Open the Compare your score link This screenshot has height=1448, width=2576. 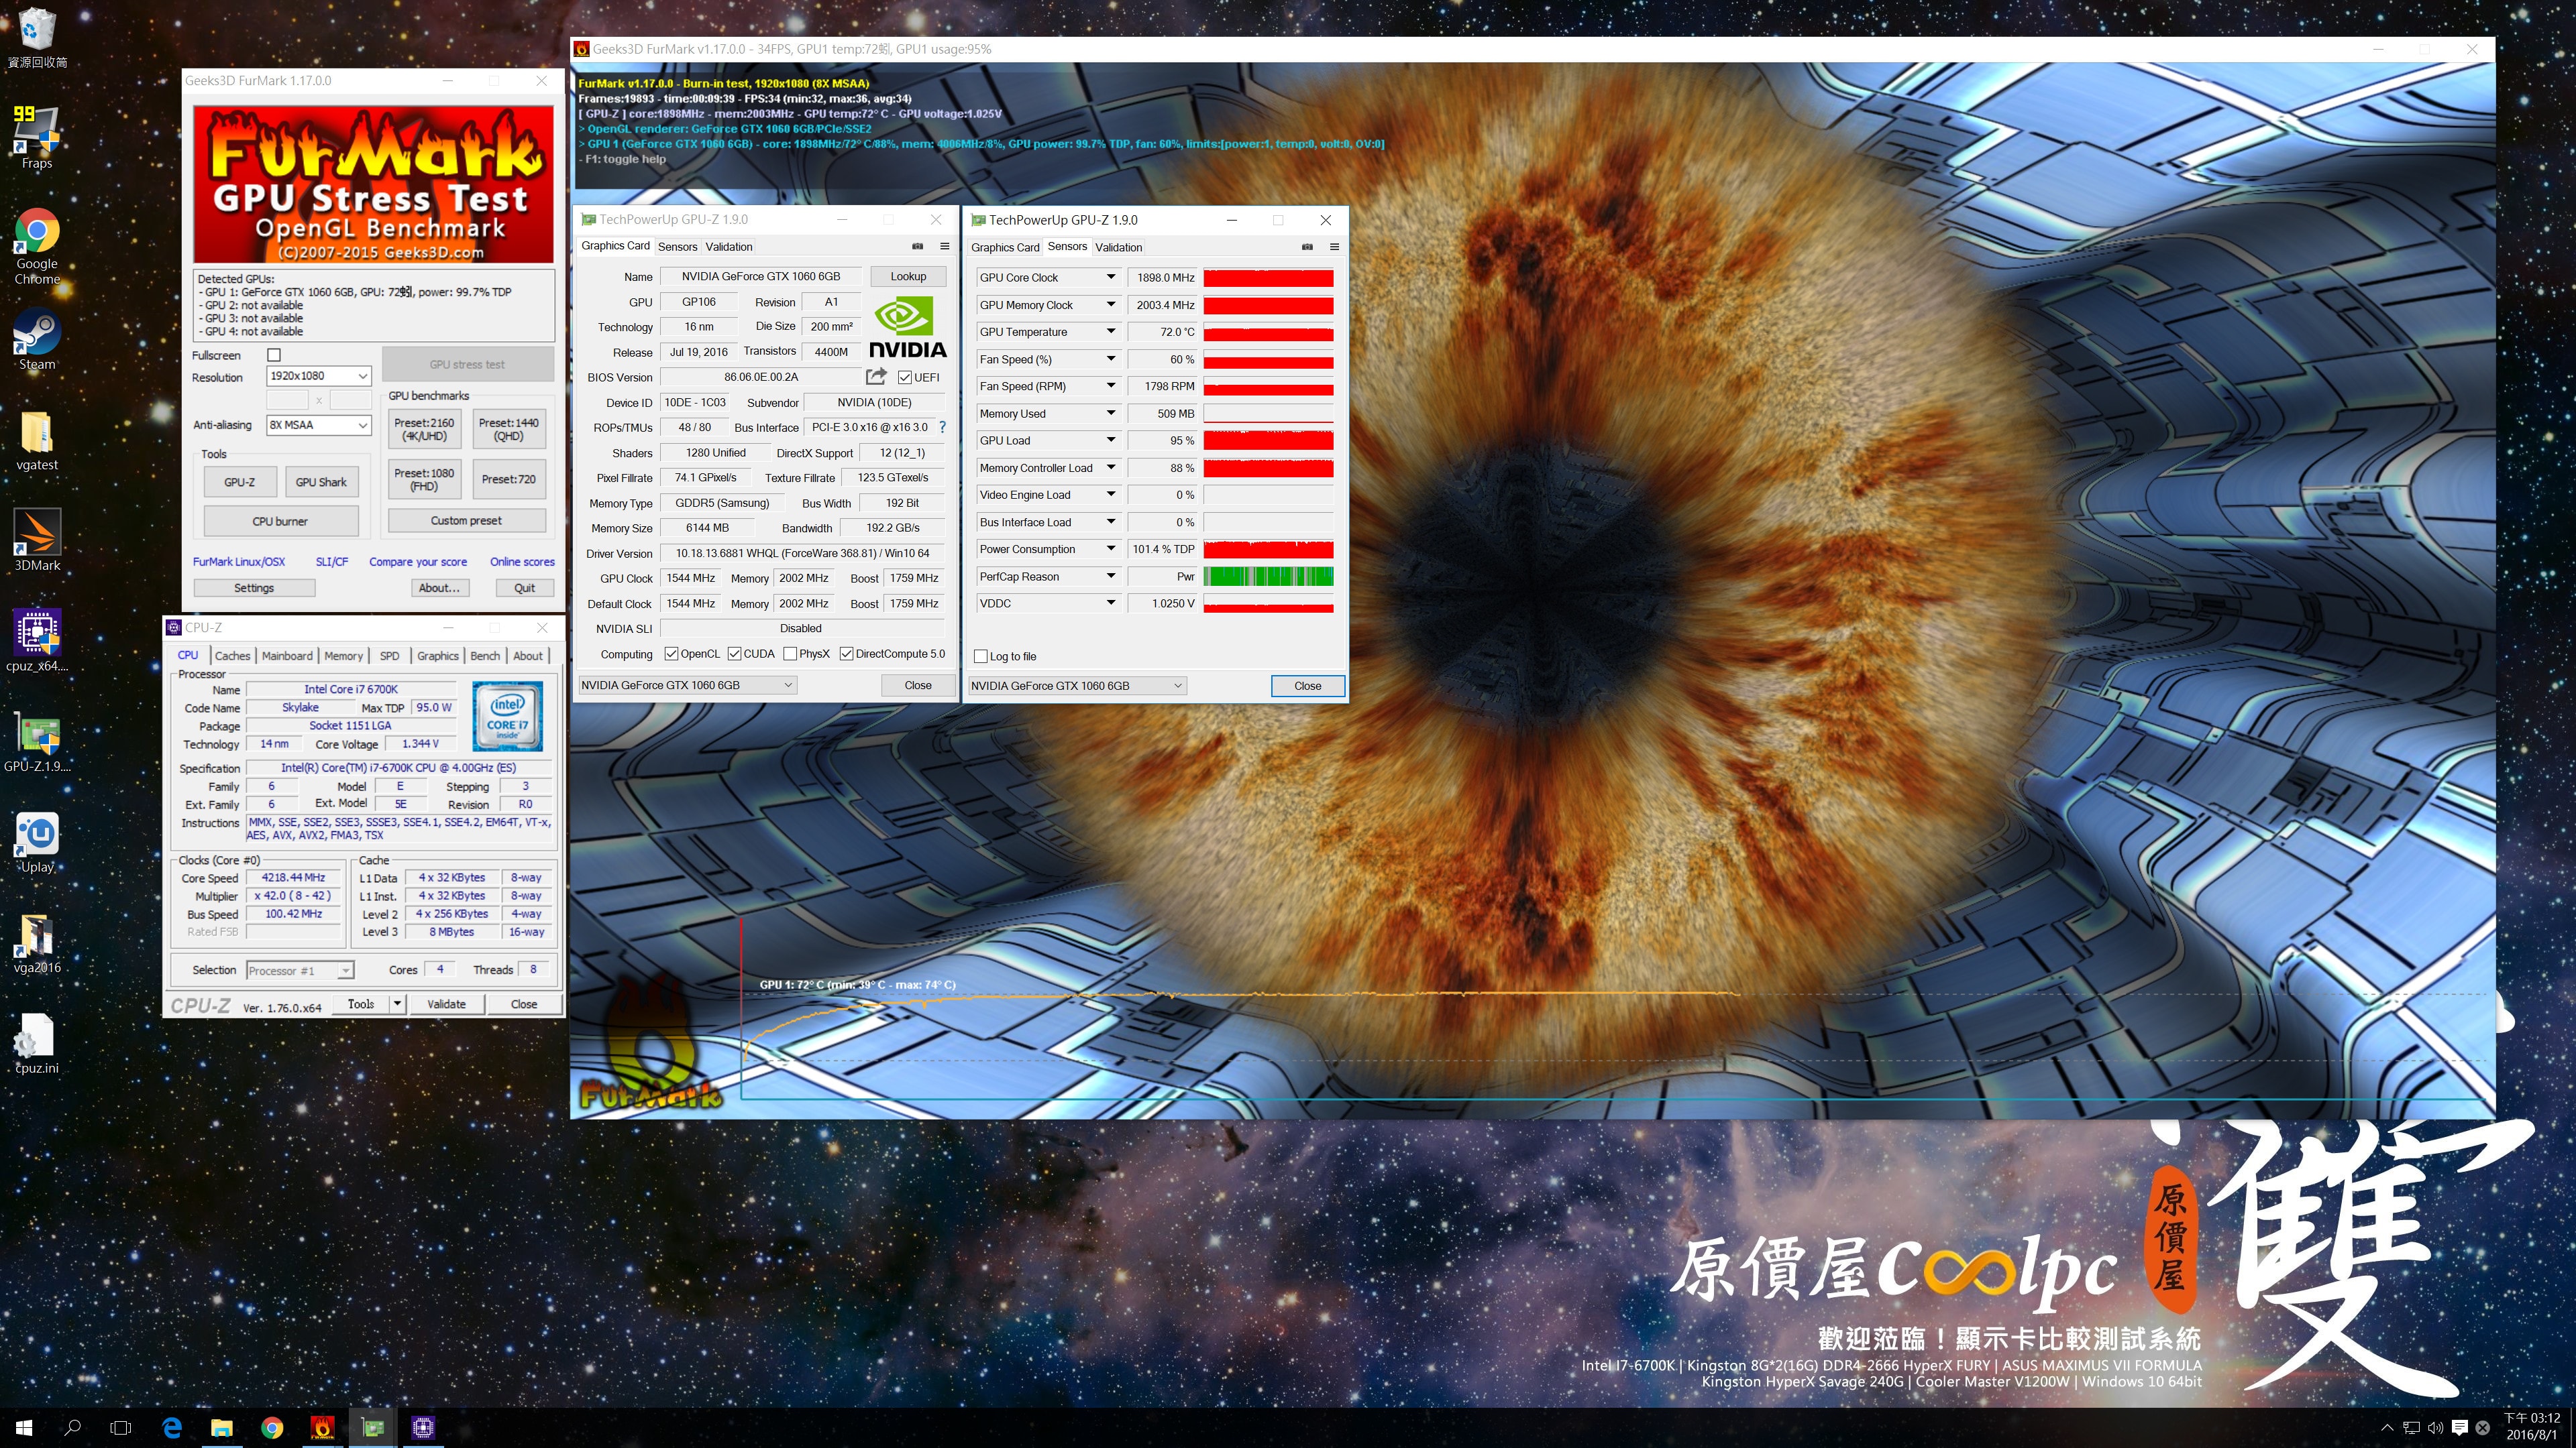[418, 562]
